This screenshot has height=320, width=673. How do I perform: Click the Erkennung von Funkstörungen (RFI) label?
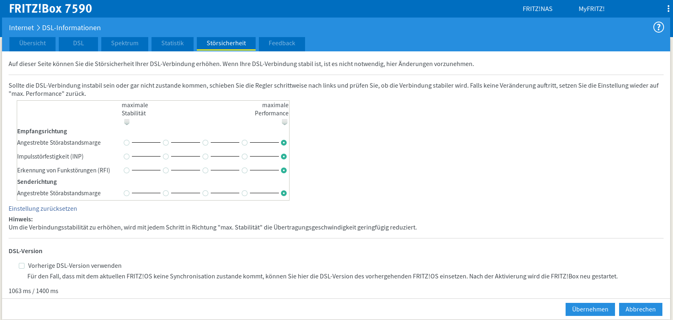coord(64,170)
